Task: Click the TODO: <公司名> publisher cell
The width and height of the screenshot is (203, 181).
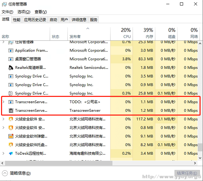Action: [x=85, y=102]
